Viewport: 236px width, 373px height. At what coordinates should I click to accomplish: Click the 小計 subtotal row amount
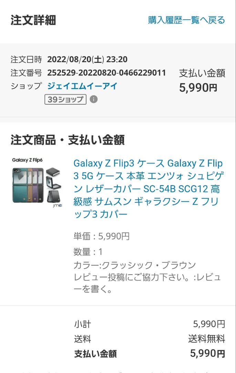tap(209, 324)
